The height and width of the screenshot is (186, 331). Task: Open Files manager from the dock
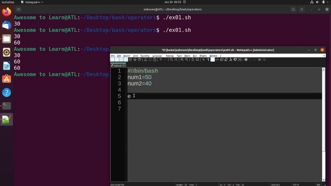(7, 39)
